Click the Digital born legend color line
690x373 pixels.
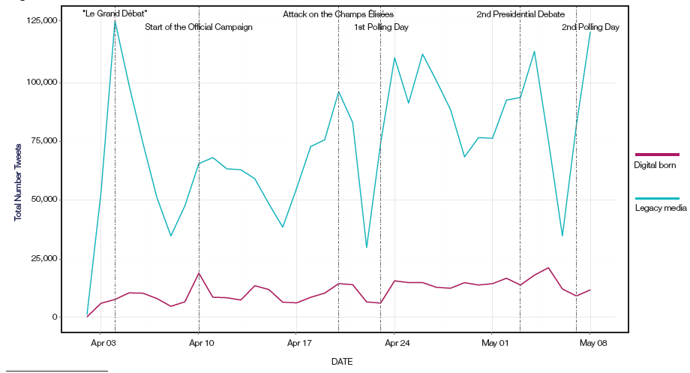click(x=656, y=155)
